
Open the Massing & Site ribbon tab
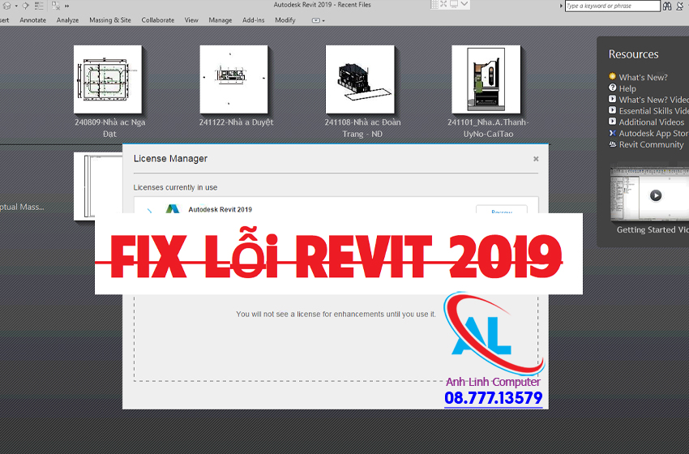click(109, 20)
